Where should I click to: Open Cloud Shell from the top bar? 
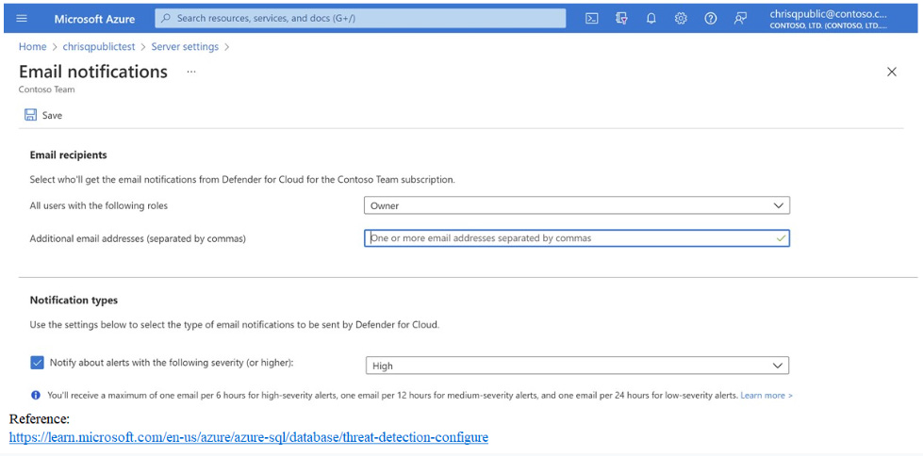tap(592, 18)
